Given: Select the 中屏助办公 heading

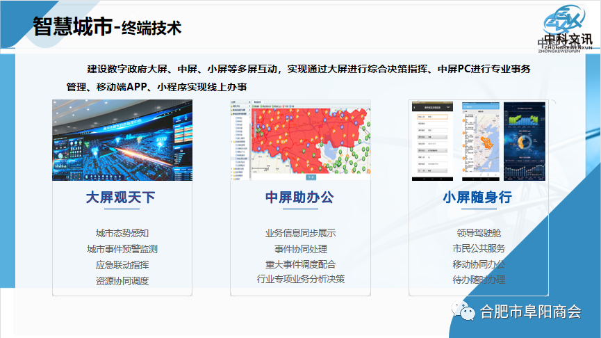Looking at the screenshot, I should point(299,198).
